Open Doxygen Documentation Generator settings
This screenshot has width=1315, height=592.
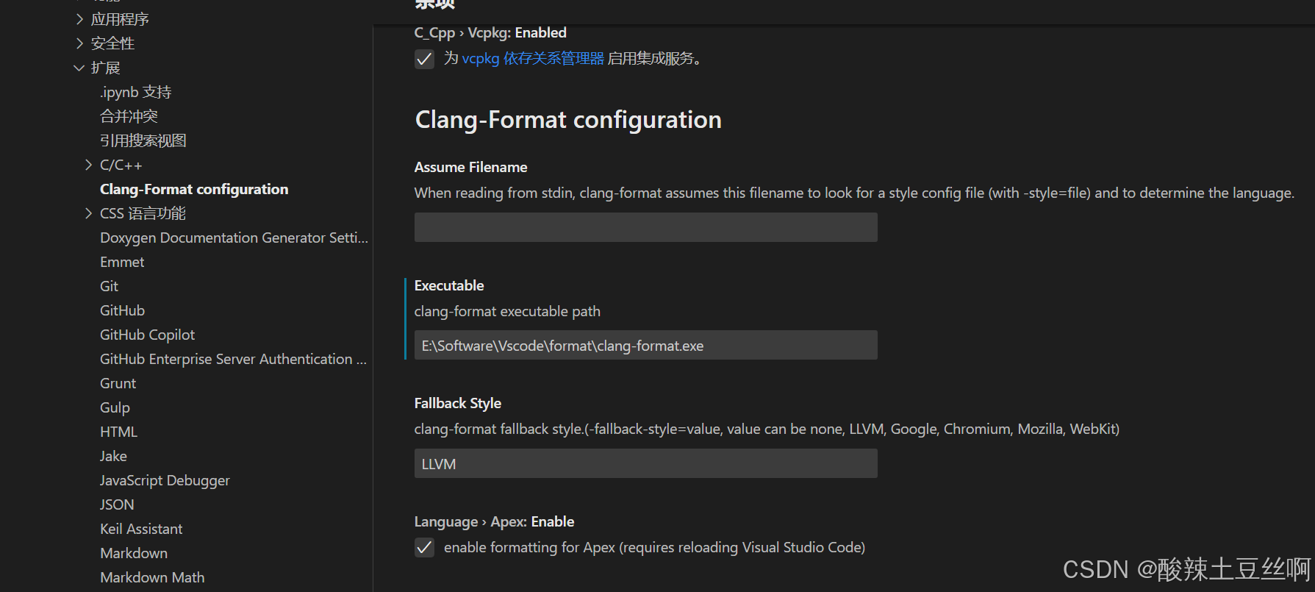point(234,238)
